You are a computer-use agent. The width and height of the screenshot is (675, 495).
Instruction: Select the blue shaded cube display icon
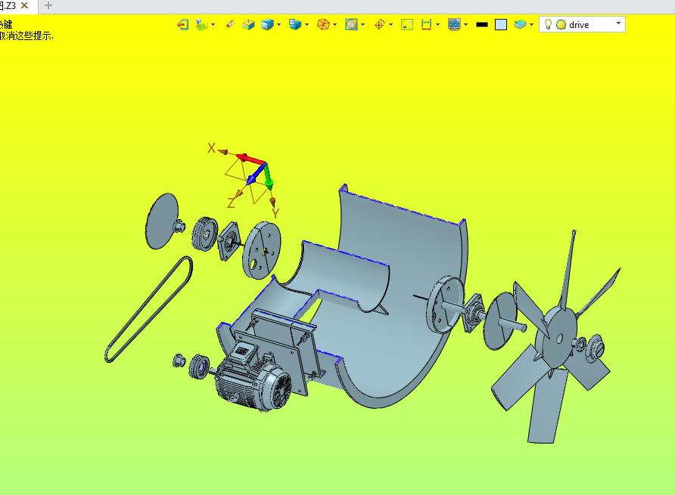point(267,24)
